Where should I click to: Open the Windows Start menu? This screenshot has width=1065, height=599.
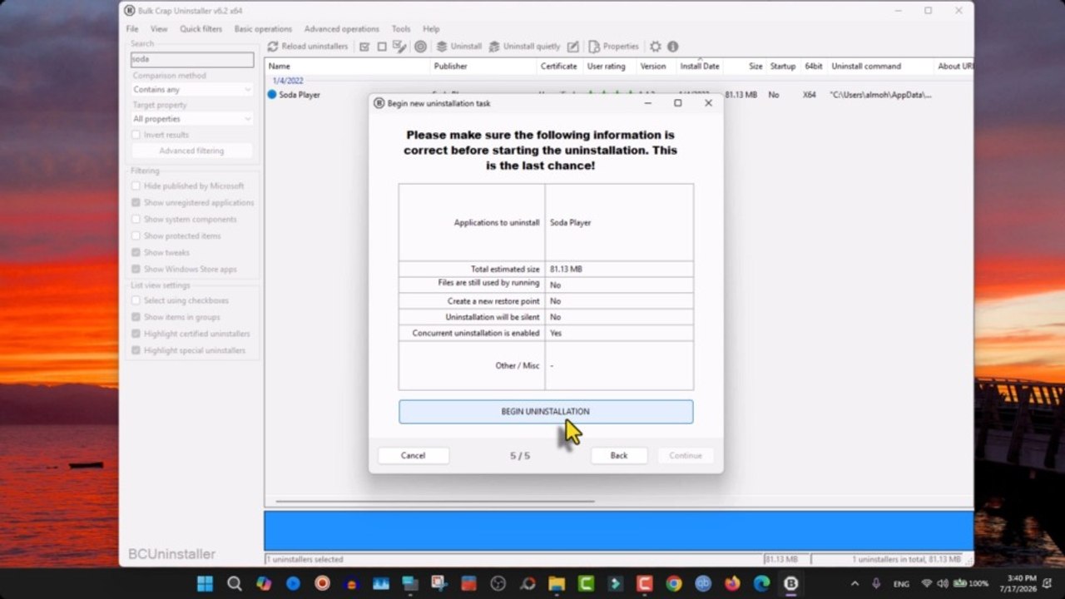(x=205, y=584)
